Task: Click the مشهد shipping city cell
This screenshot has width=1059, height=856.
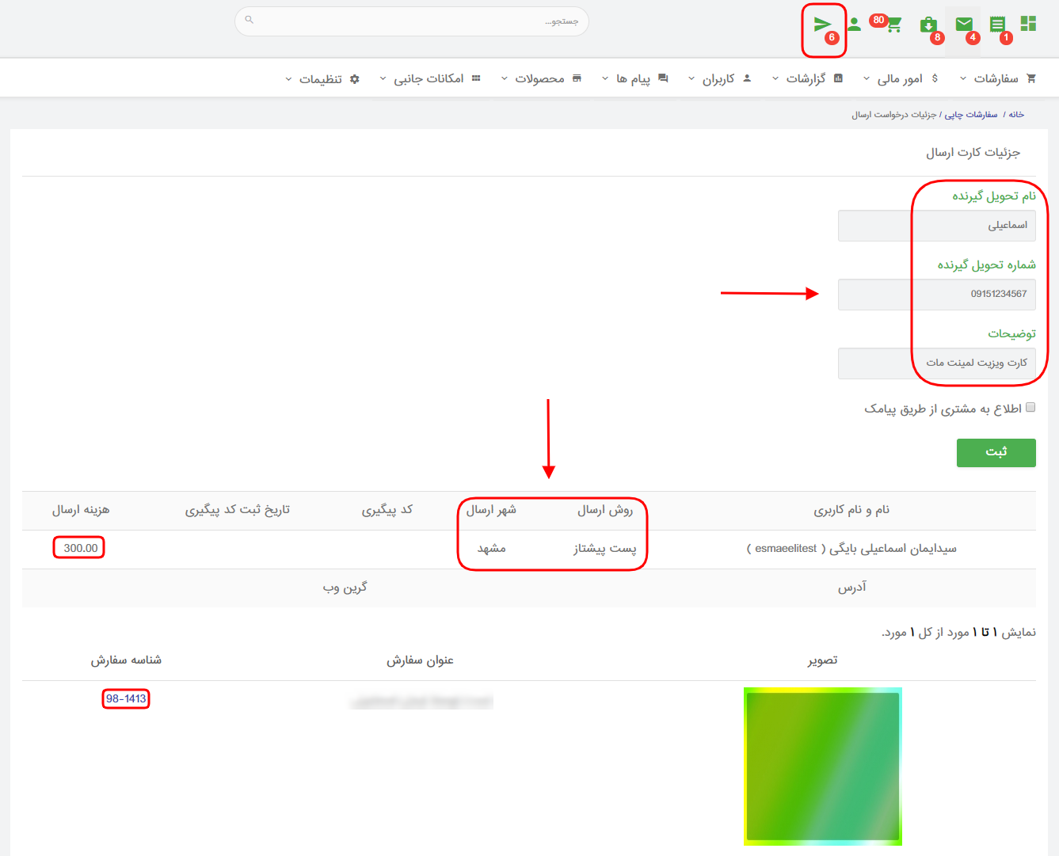Action: [492, 548]
